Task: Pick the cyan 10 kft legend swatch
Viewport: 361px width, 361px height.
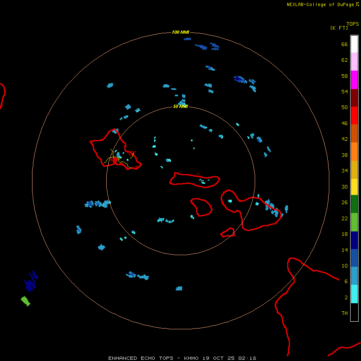Action: (354, 294)
